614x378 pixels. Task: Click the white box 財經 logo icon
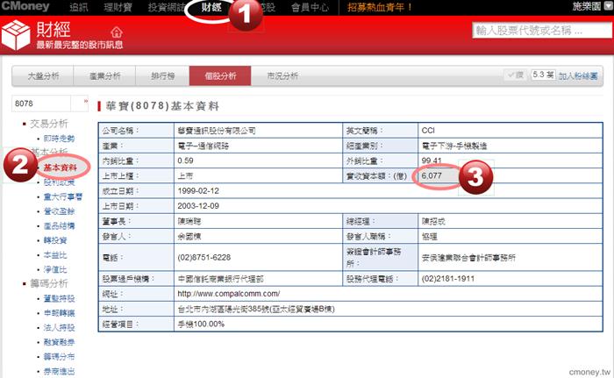[x=16, y=35]
